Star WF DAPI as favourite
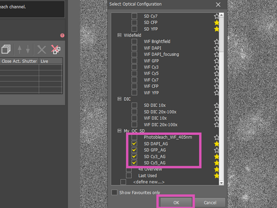 point(216,48)
